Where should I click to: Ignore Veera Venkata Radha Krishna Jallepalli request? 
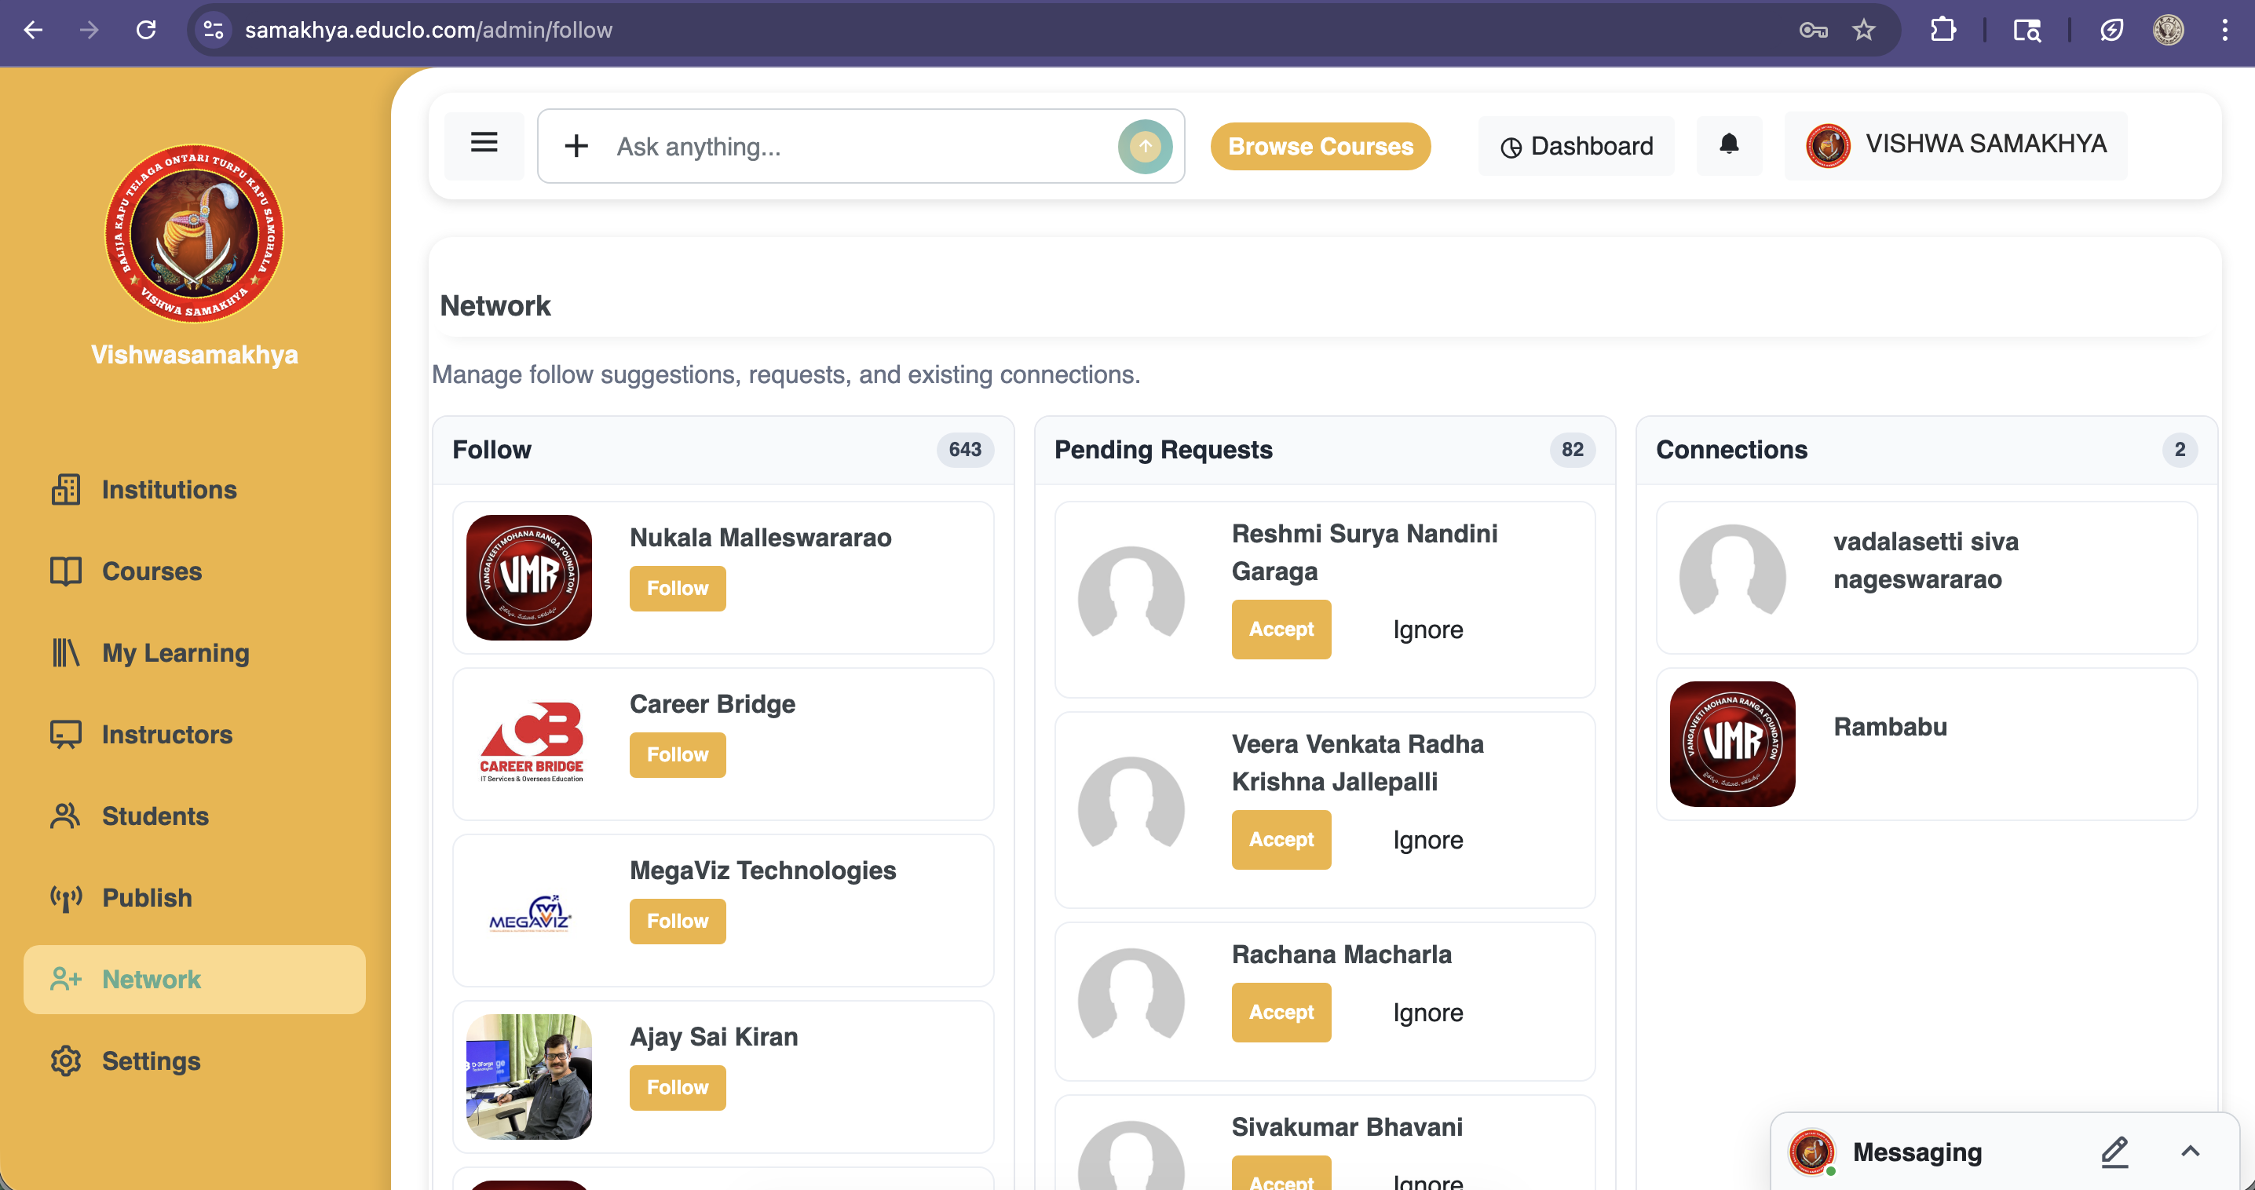(1427, 840)
